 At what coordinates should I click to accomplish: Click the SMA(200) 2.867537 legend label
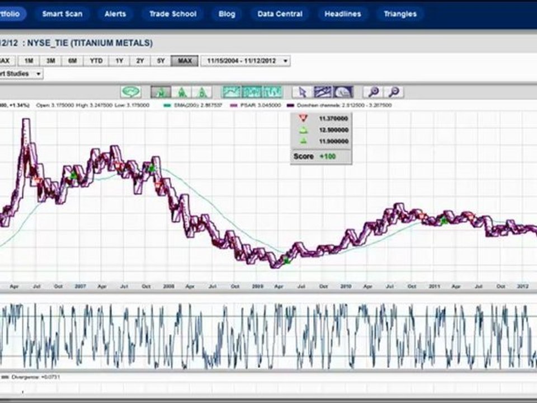click(x=198, y=106)
